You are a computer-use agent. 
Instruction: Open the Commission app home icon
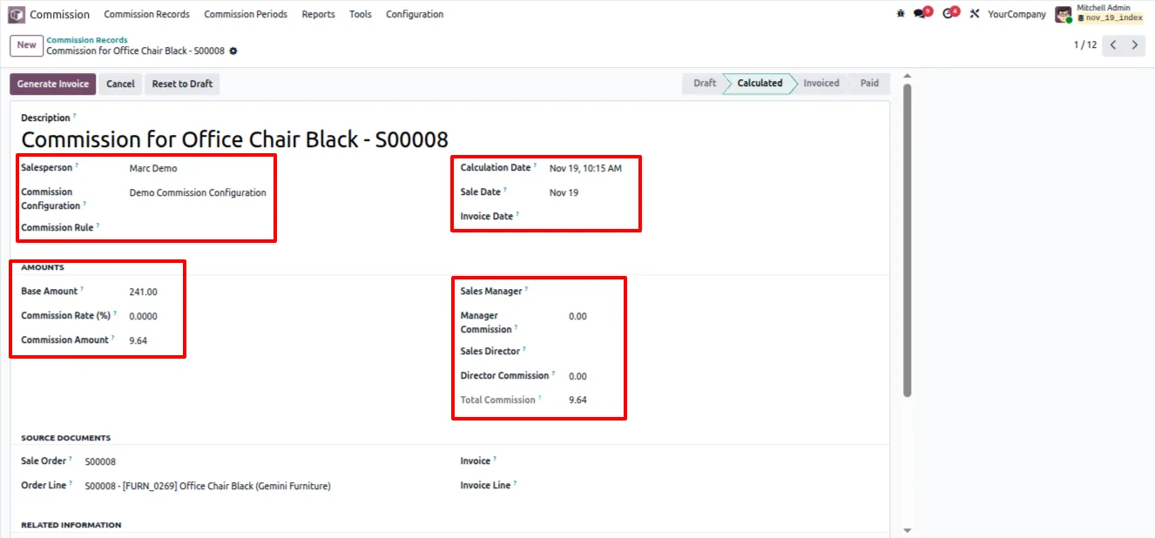pos(17,15)
